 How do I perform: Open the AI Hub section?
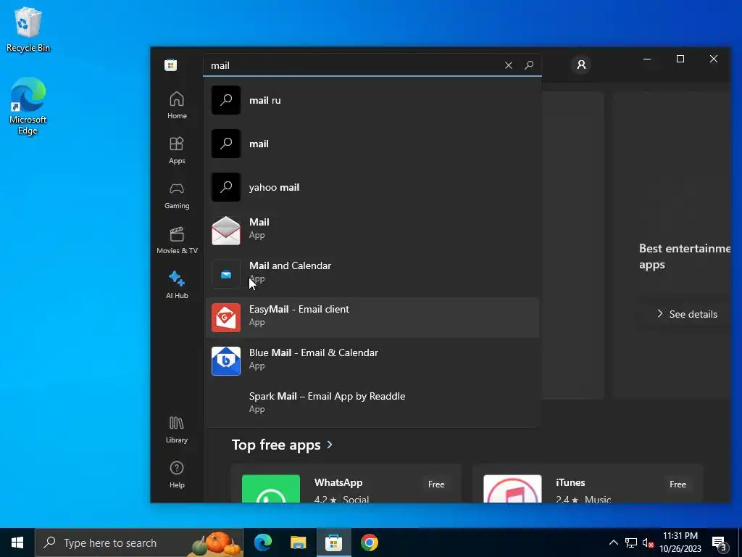tap(177, 285)
